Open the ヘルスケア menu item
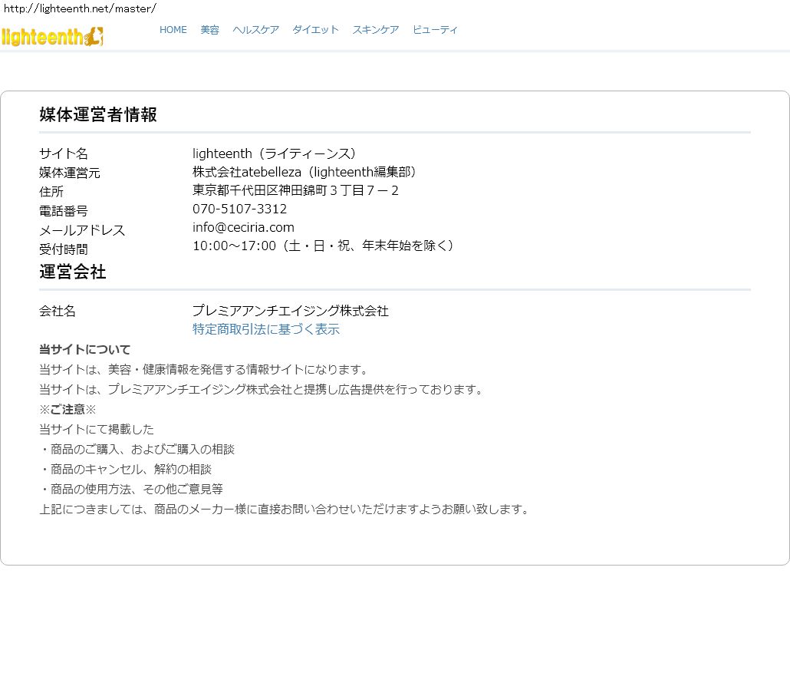Viewport: 790px width, 686px height. coord(255,30)
